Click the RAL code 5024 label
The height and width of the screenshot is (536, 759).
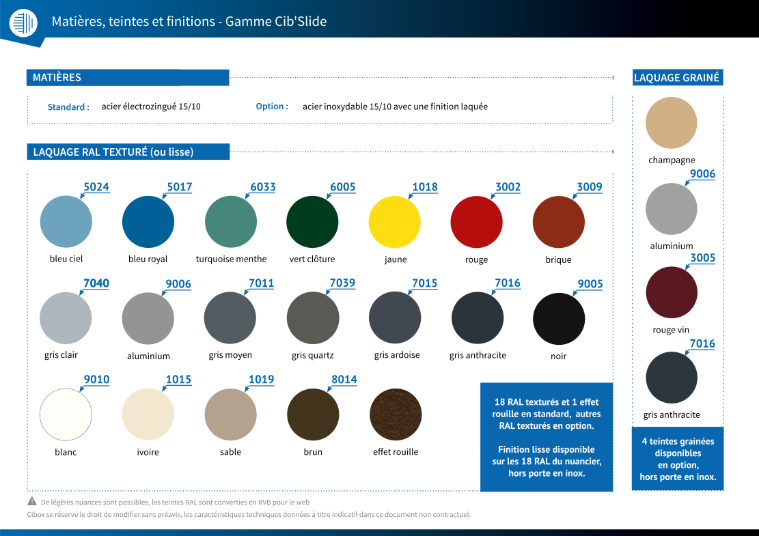pos(96,186)
